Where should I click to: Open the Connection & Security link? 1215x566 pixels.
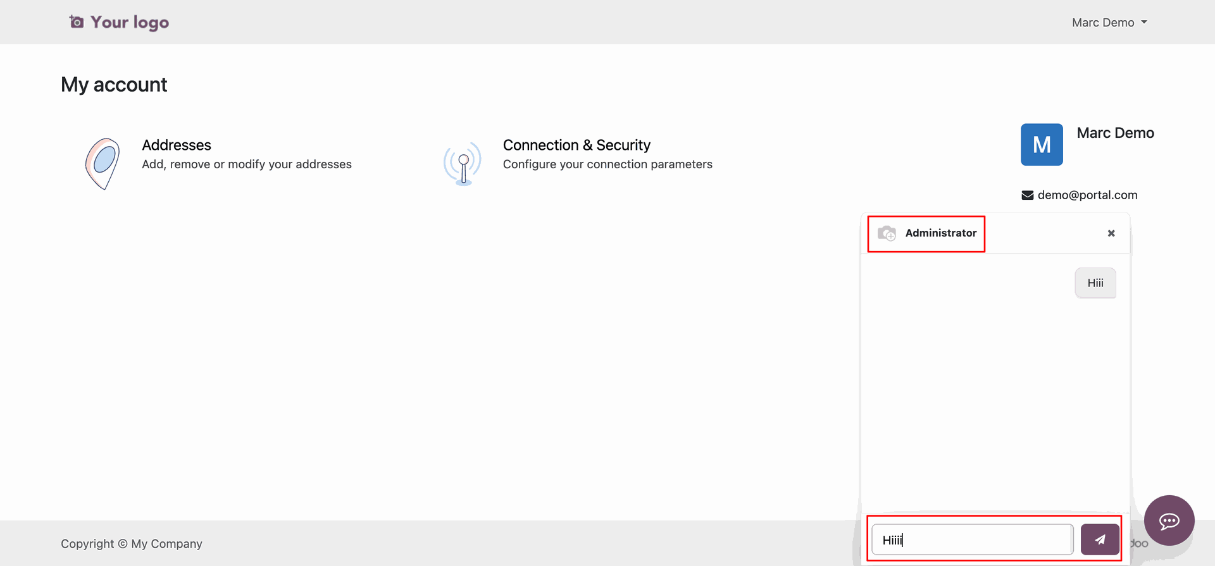[x=576, y=145]
